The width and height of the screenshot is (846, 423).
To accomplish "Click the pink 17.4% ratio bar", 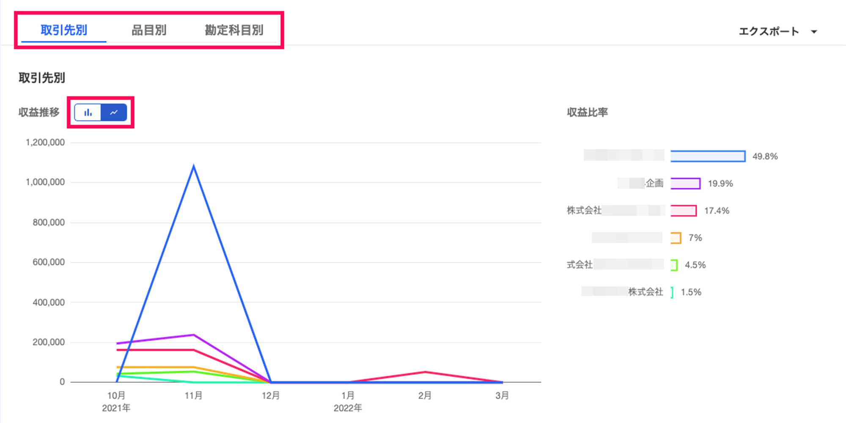I will [x=683, y=211].
